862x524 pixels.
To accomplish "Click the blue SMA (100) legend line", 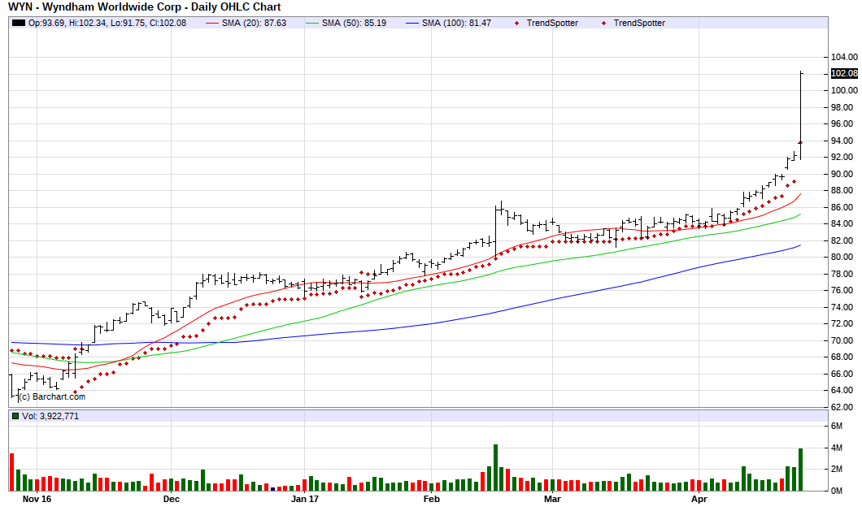I will tap(412, 23).
